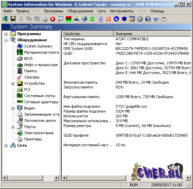This screenshot has height=189, width=193.
Task: Click the globe with document icon
Action: pyautogui.click(x=140, y=19)
